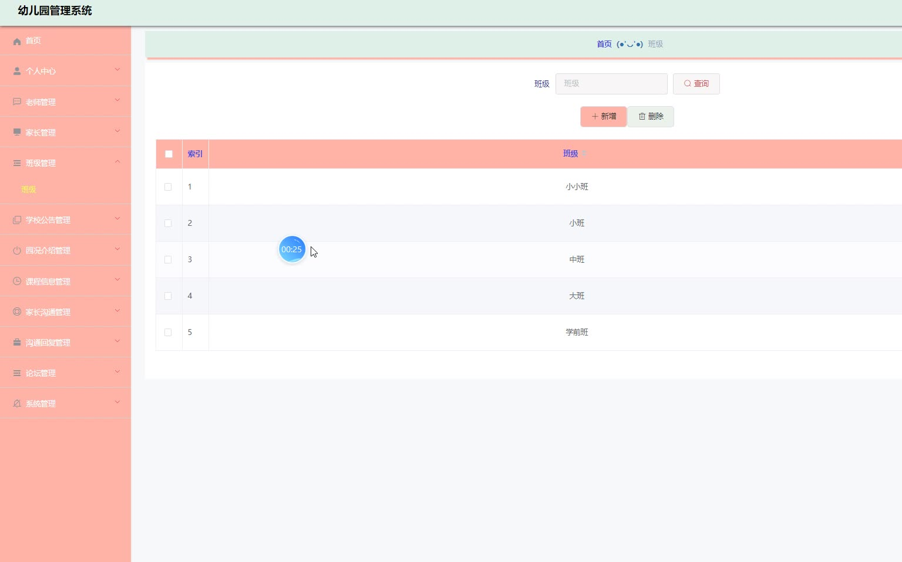
Task: Check the row 3 中班 checkbox
Action: pyautogui.click(x=168, y=259)
